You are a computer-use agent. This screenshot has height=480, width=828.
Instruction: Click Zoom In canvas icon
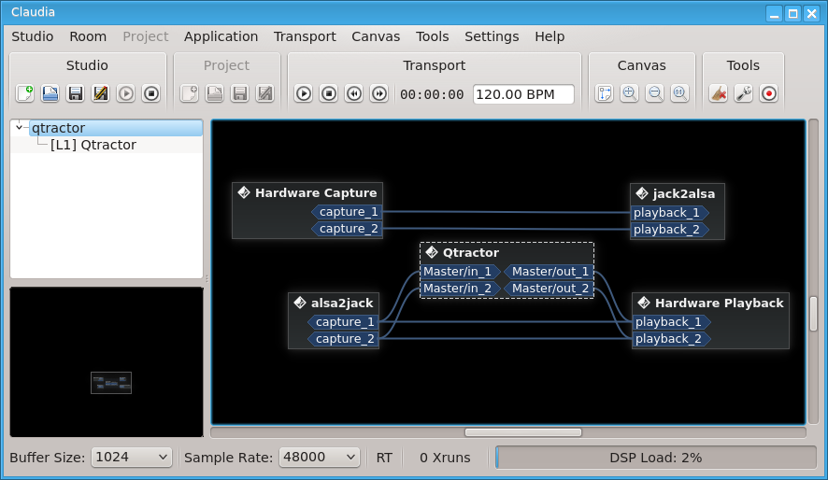point(630,94)
